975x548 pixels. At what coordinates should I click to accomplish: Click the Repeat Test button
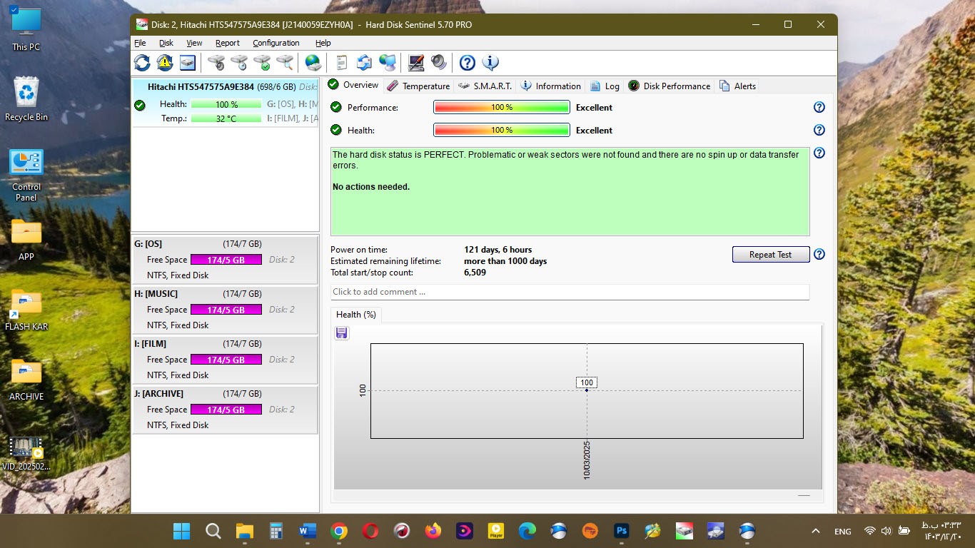(x=771, y=255)
